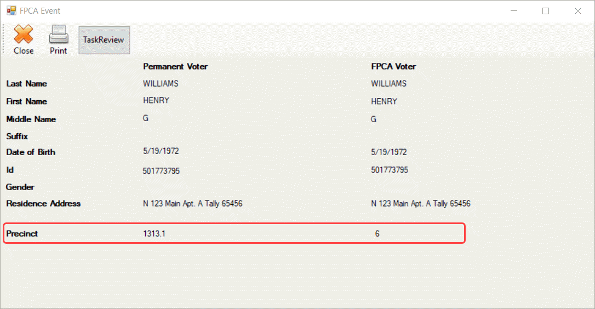Click the FPCA Voter last name WILLIAMS
595x309 pixels.
click(x=388, y=83)
